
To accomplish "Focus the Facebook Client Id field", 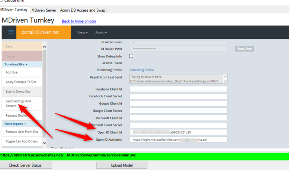I will 178,89.
